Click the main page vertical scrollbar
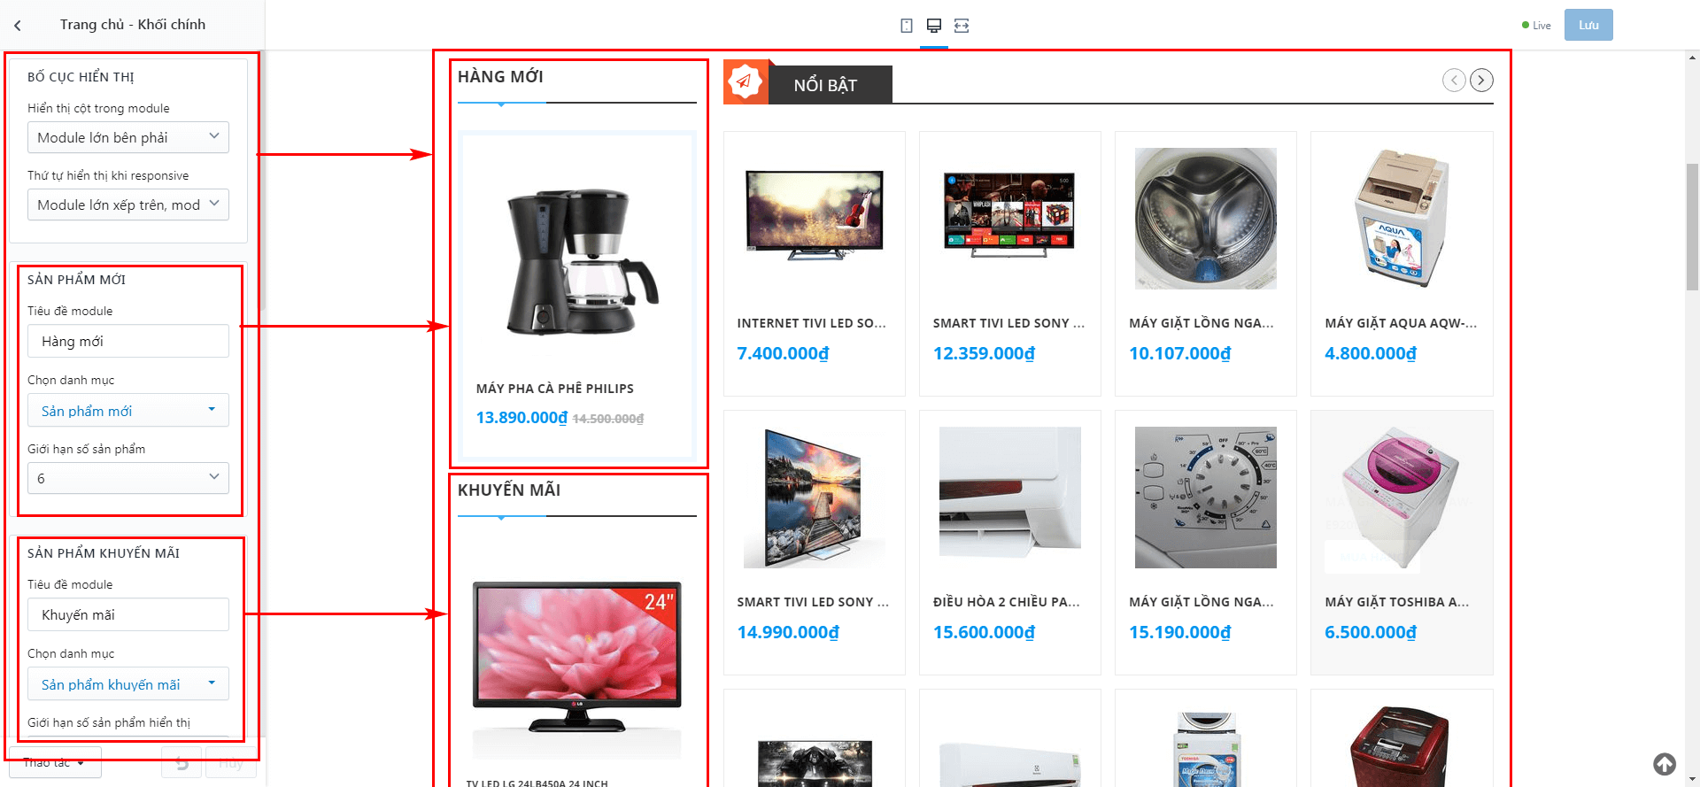 click(x=1693, y=227)
